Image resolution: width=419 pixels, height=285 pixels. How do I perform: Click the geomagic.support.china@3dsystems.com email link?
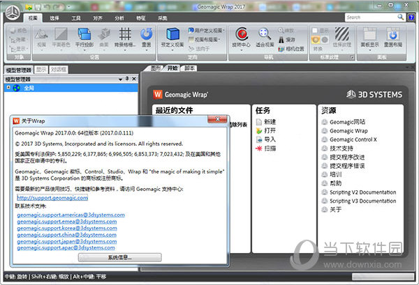point(71,233)
